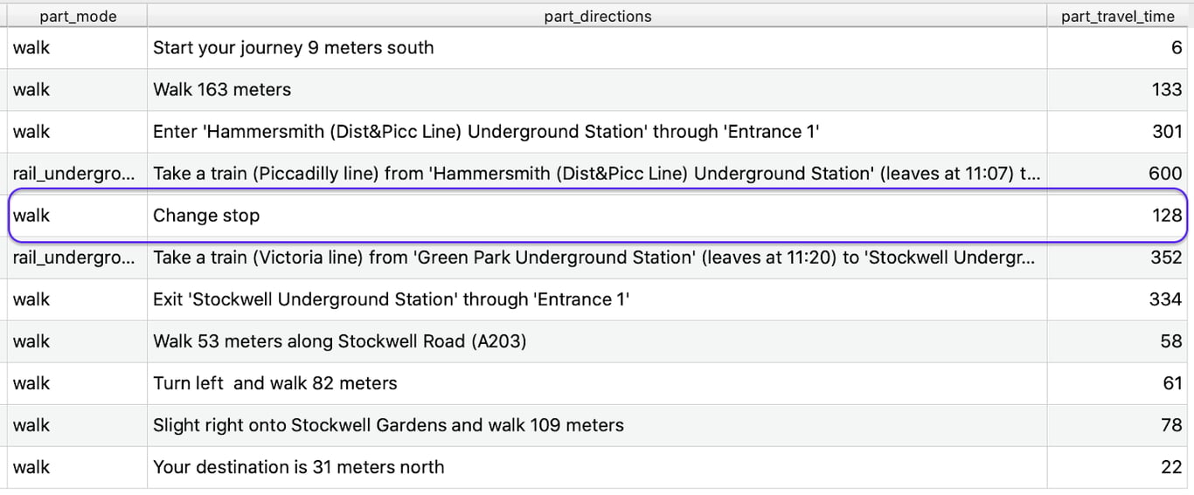Click the 'Walk 53 meters along Stockwell Road' cell
This screenshot has width=1194, height=495.
point(339,341)
